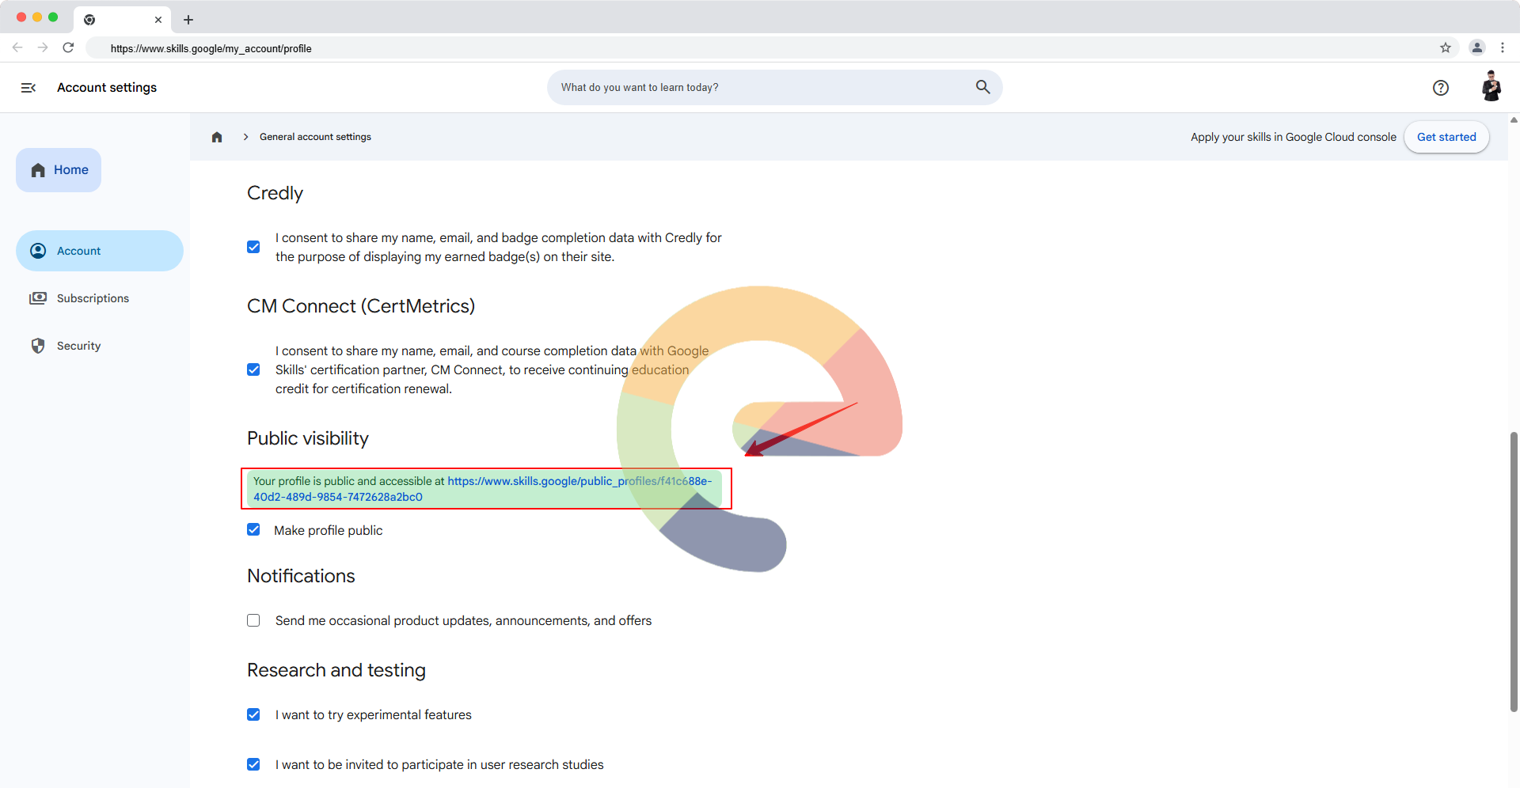Uncheck the CM Connect consent checkbox
Image resolution: width=1520 pixels, height=788 pixels.
pyautogui.click(x=253, y=369)
